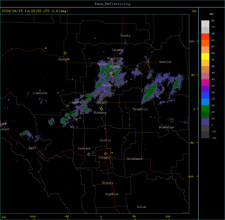Pick the red 60-65 dBZ legend swatch
Viewport: 225px width, 220px height.
205,37
